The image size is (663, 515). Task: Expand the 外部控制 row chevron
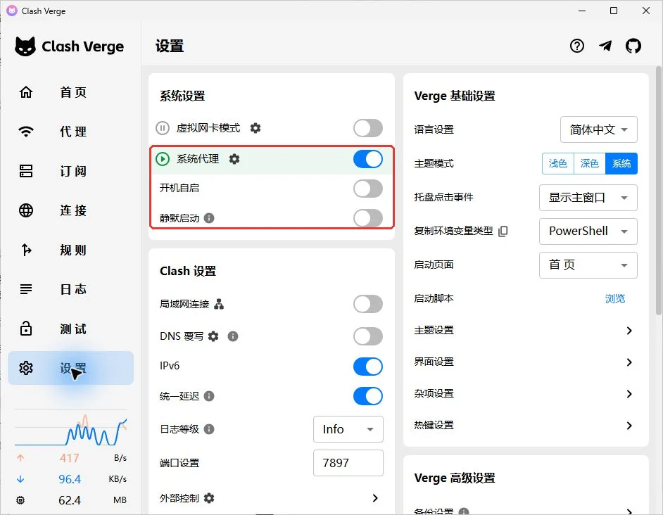point(374,498)
